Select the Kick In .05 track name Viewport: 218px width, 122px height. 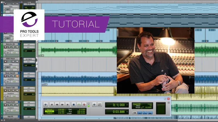point(11,44)
